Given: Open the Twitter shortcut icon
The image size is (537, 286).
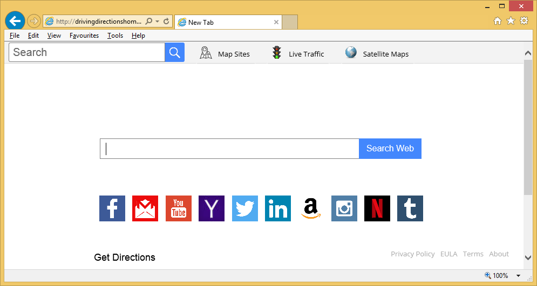Looking at the screenshot, I should [245, 208].
